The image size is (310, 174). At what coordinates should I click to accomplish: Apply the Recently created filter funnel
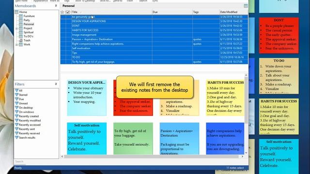[x=16, y=116]
